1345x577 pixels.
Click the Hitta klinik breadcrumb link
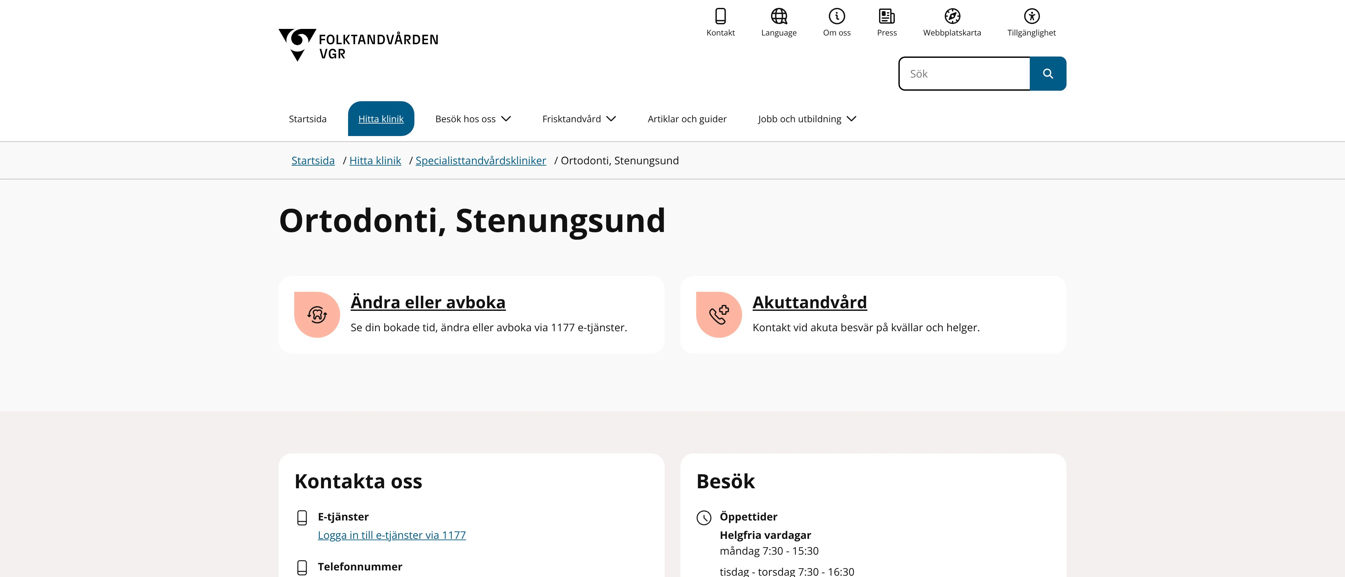tap(375, 160)
